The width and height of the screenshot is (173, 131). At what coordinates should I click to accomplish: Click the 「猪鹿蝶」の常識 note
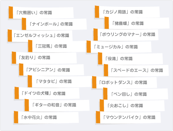tap(137, 23)
